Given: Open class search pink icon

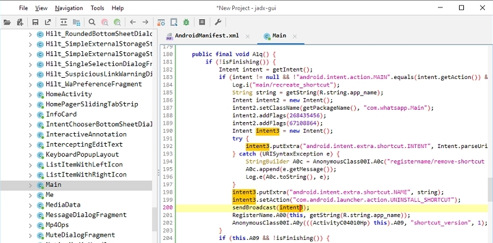Looking at the screenshot, I should tap(104, 22).
